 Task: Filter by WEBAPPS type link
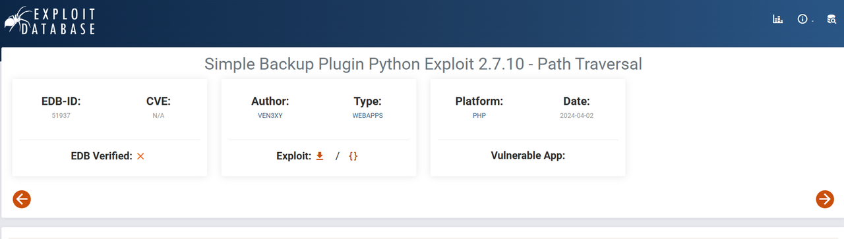click(368, 115)
